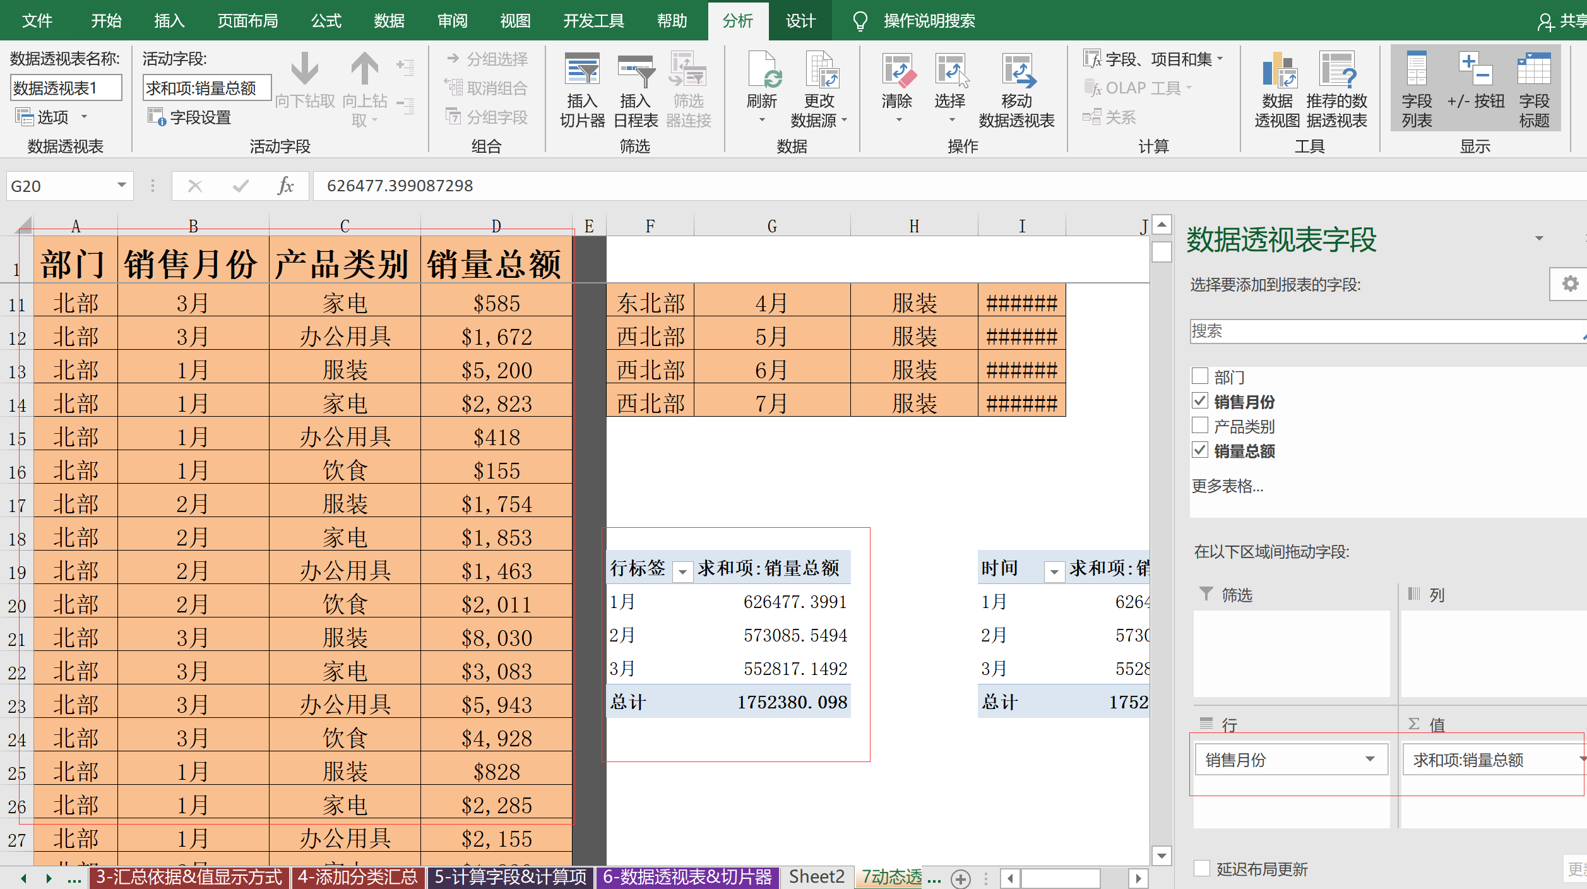Switch to the 设计 Design tab

point(800,21)
